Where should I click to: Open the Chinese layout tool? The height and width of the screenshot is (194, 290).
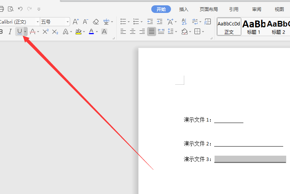170,22
